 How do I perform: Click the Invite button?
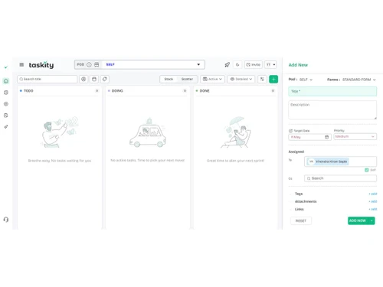pyautogui.click(x=254, y=64)
